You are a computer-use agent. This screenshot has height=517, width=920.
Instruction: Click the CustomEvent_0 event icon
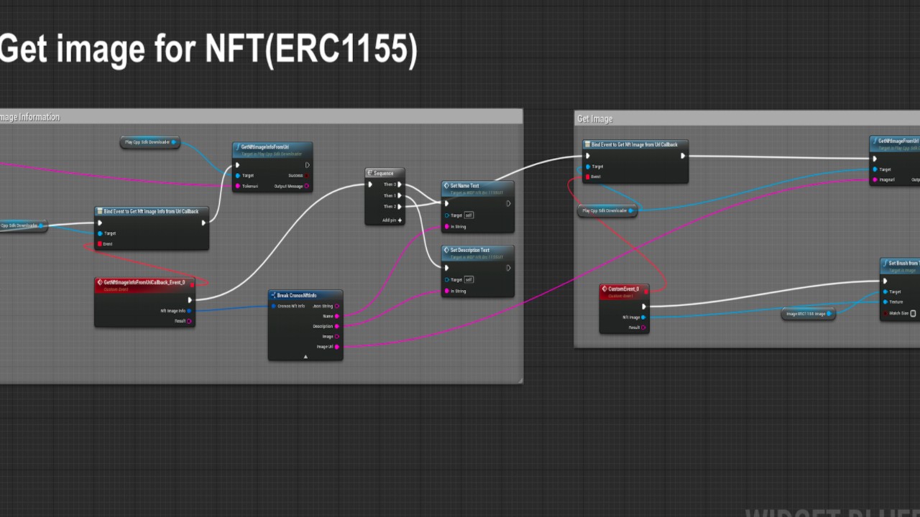[x=604, y=289]
